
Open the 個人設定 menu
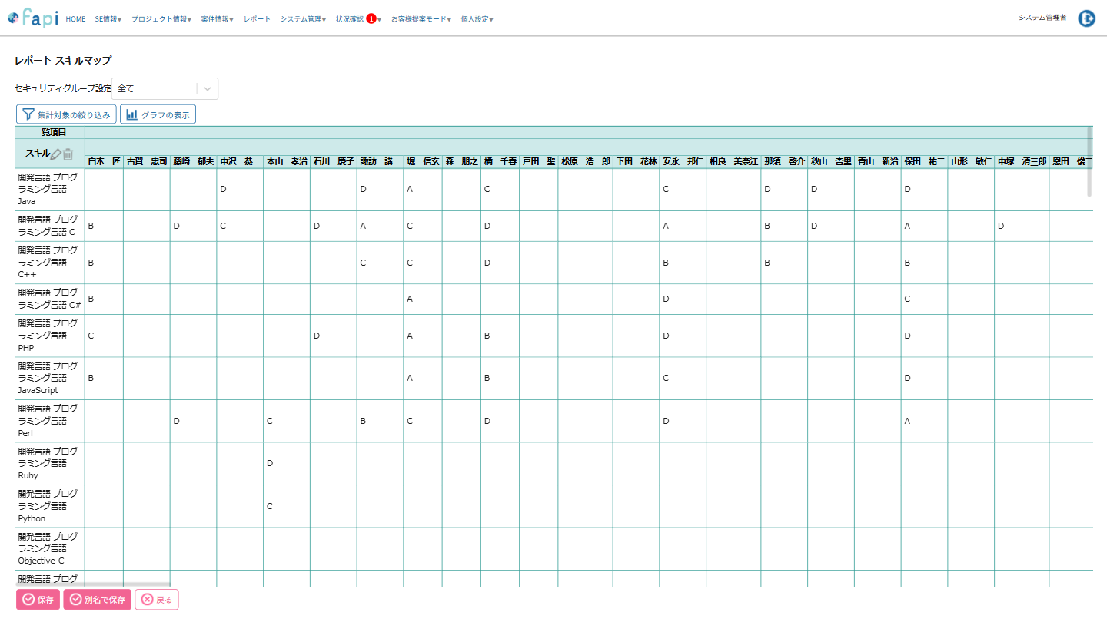click(477, 19)
